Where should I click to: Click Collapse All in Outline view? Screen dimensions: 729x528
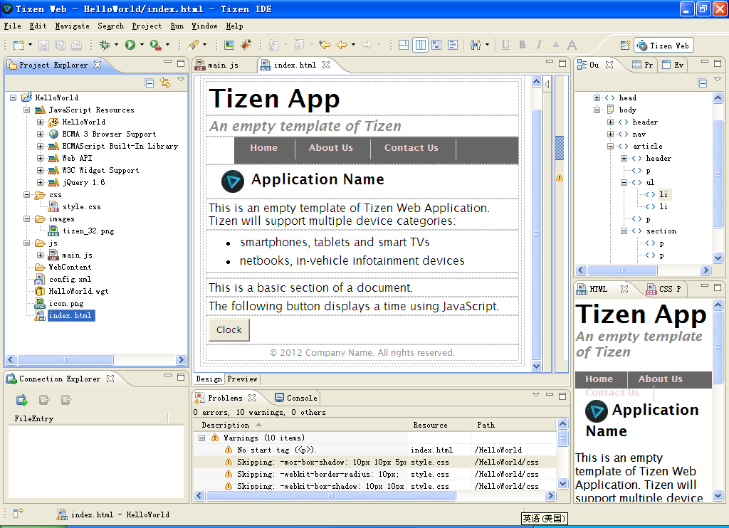[703, 83]
